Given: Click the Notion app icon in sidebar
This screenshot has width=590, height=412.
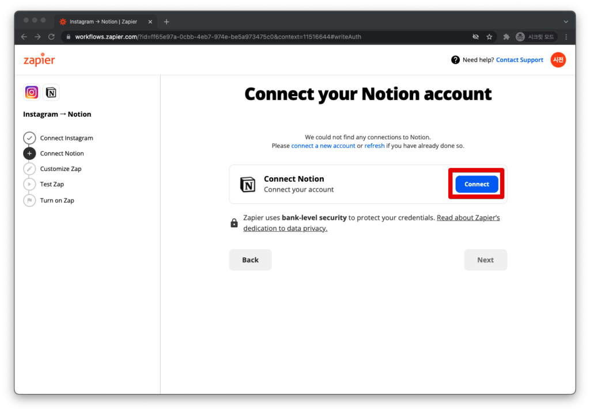Looking at the screenshot, I should coord(51,92).
